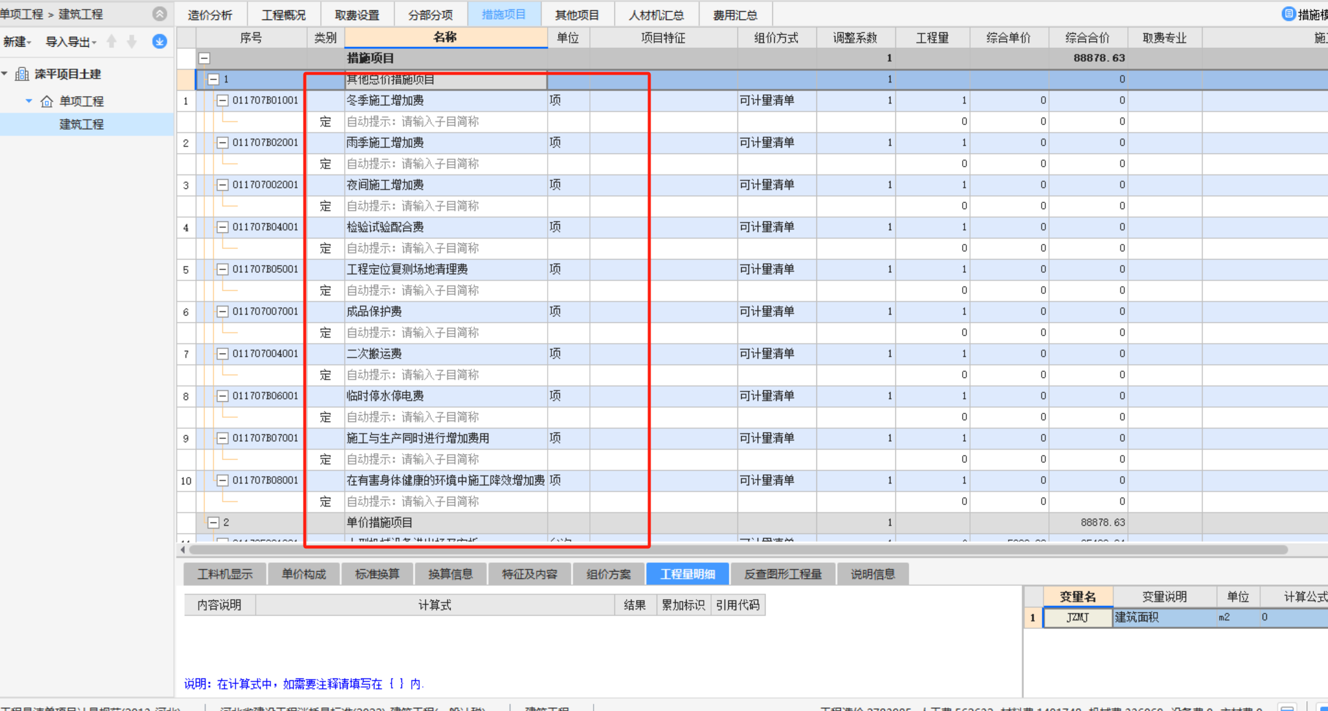The image size is (1328, 711).
Task: Open the 新建 dropdown
Action: (17, 42)
